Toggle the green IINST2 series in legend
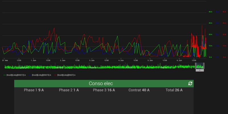The height and width of the screenshot is (114, 228). point(15,75)
